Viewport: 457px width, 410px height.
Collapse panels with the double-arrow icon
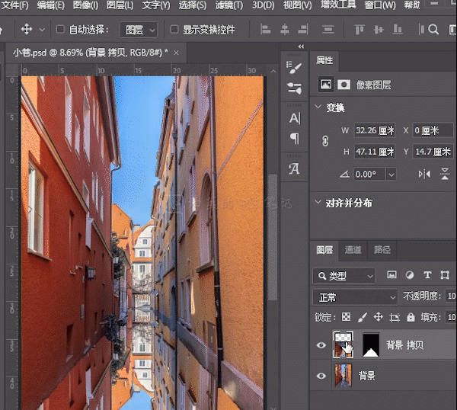click(x=301, y=46)
